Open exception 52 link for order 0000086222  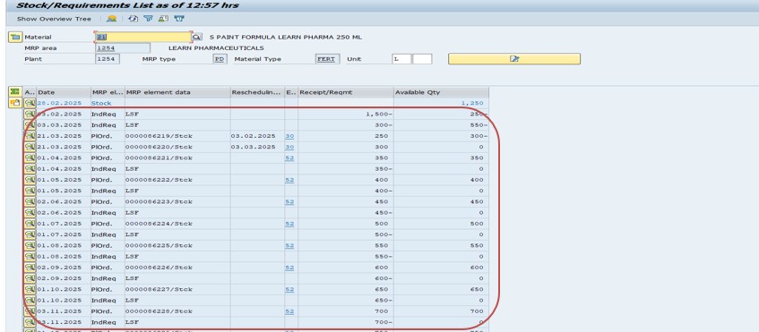(x=289, y=180)
